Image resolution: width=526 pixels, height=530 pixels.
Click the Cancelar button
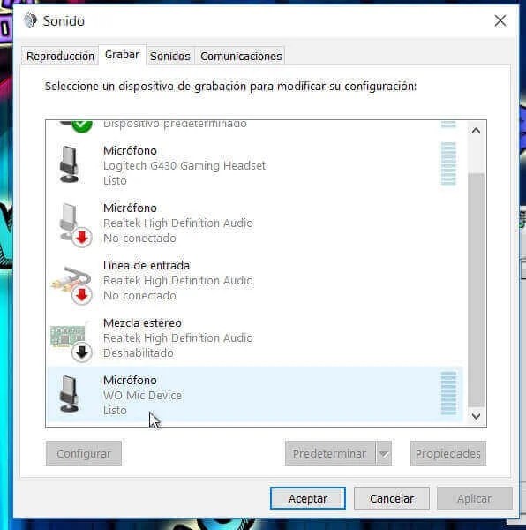point(392,498)
